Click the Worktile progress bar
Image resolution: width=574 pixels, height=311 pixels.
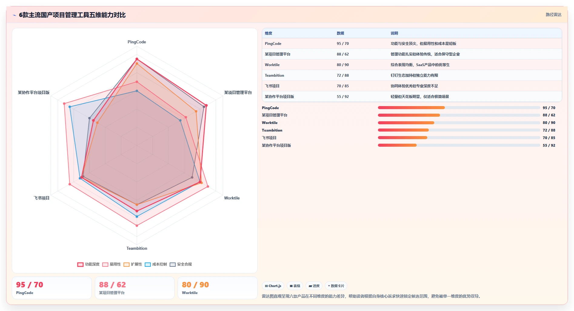459,123
